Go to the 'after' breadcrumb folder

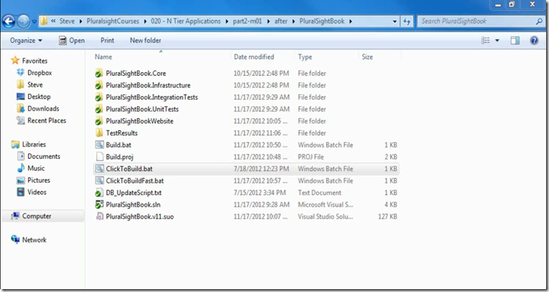(x=281, y=22)
